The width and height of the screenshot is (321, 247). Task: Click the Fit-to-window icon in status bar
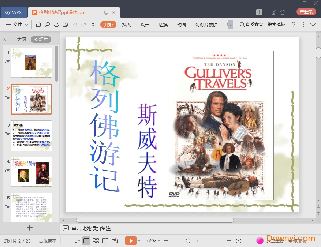[x=239, y=240]
